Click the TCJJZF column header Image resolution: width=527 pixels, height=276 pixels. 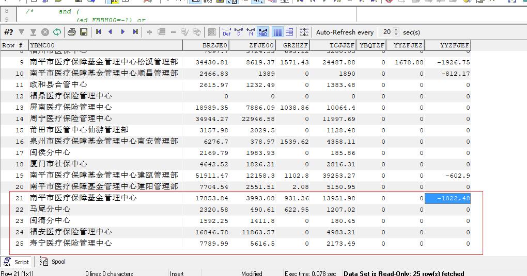click(333, 45)
